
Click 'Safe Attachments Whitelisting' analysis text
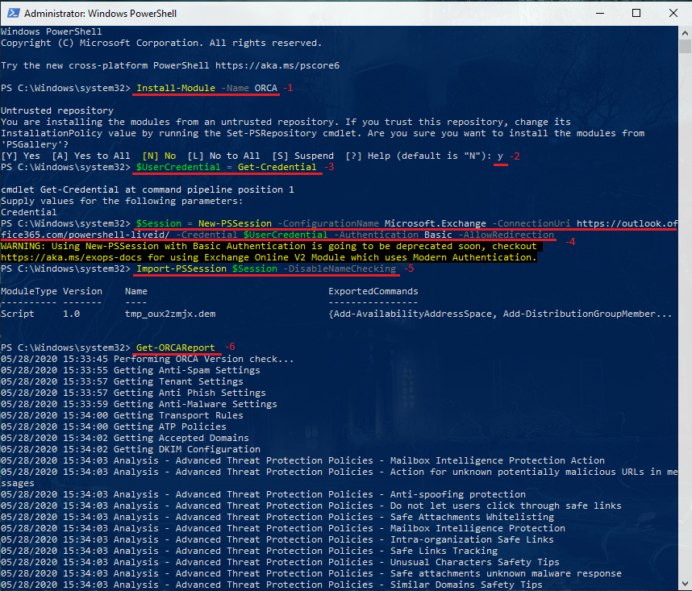pyautogui.click(x=472, y=517)
